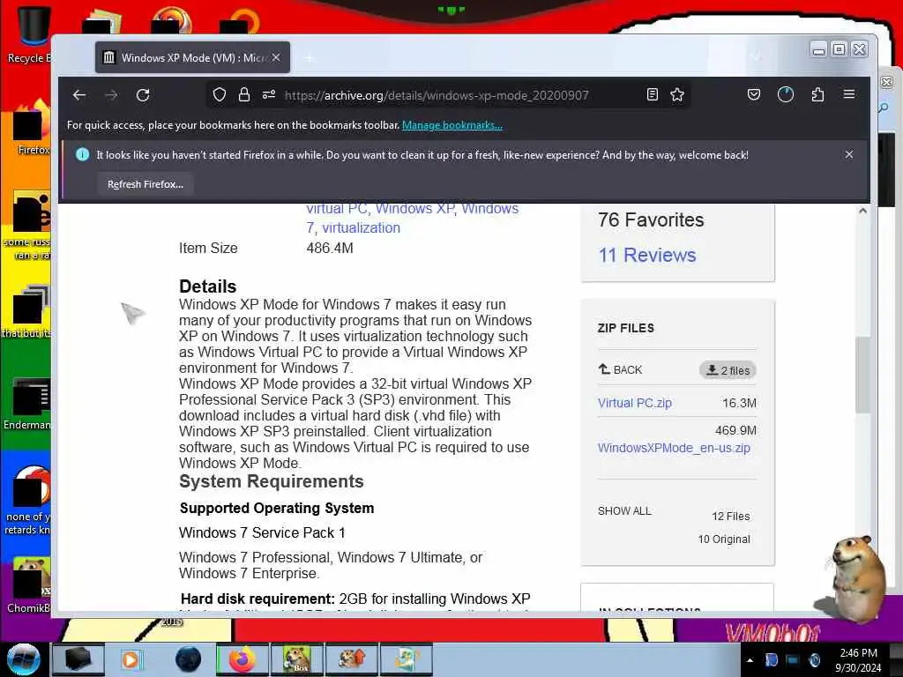Click the archive.org URL address field
This screenshot has width=903, height=677.
436,95
